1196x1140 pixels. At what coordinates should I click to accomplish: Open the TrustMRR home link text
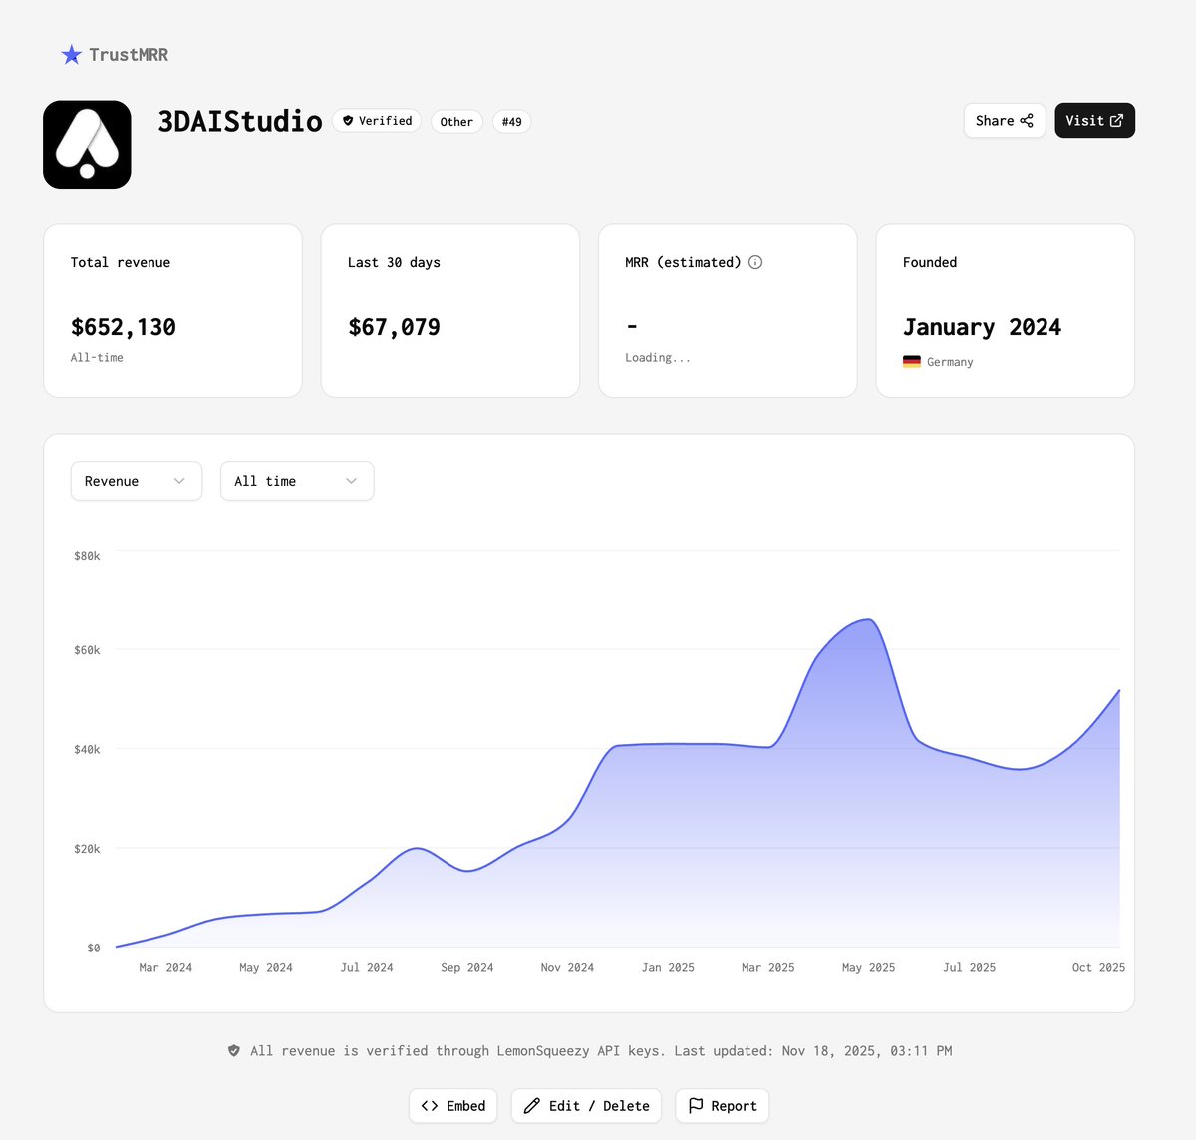129,55
